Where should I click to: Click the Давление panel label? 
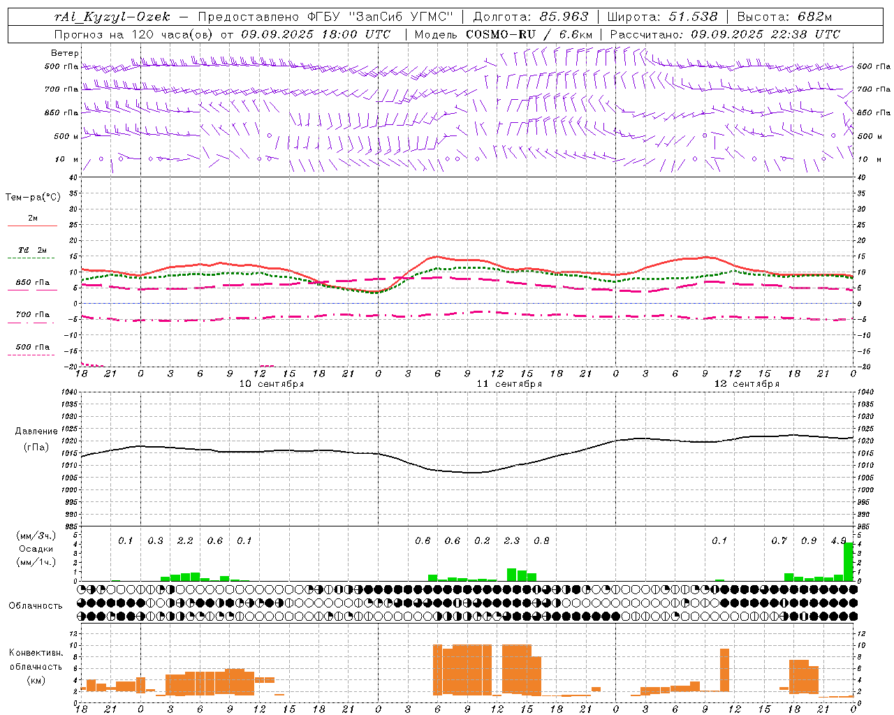pos(36,432)
